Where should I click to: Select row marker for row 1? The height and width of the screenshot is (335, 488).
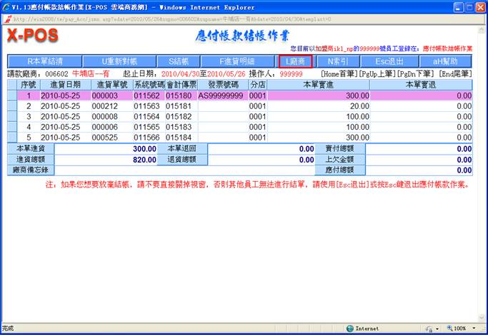click(x=11, y=96)
